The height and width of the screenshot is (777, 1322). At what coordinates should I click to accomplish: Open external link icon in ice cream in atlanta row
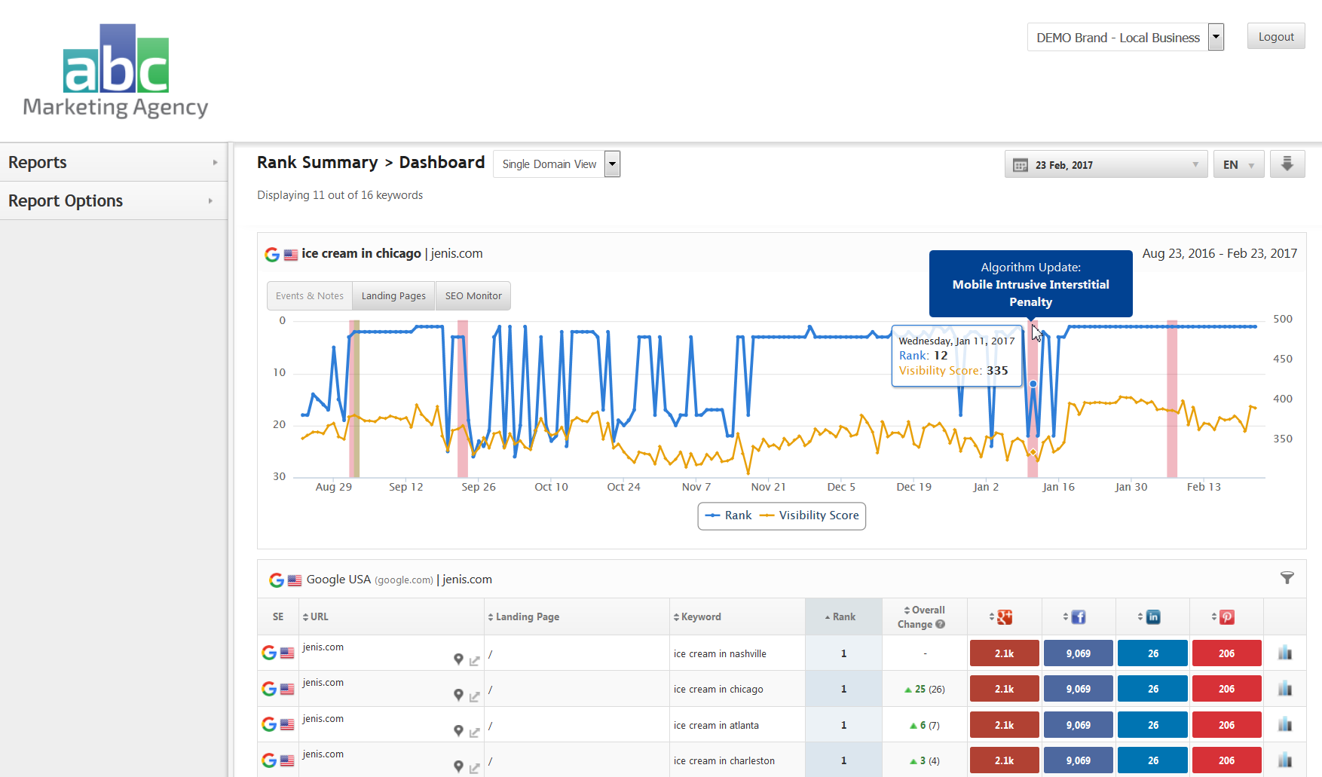474,732
